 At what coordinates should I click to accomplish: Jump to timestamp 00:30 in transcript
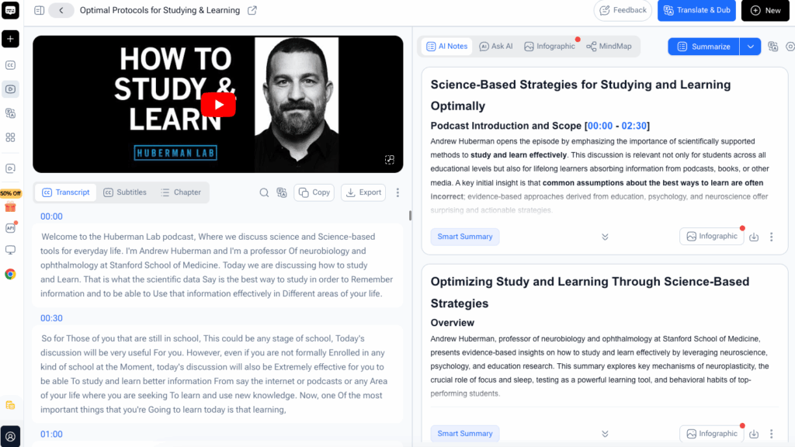point(52,318)
